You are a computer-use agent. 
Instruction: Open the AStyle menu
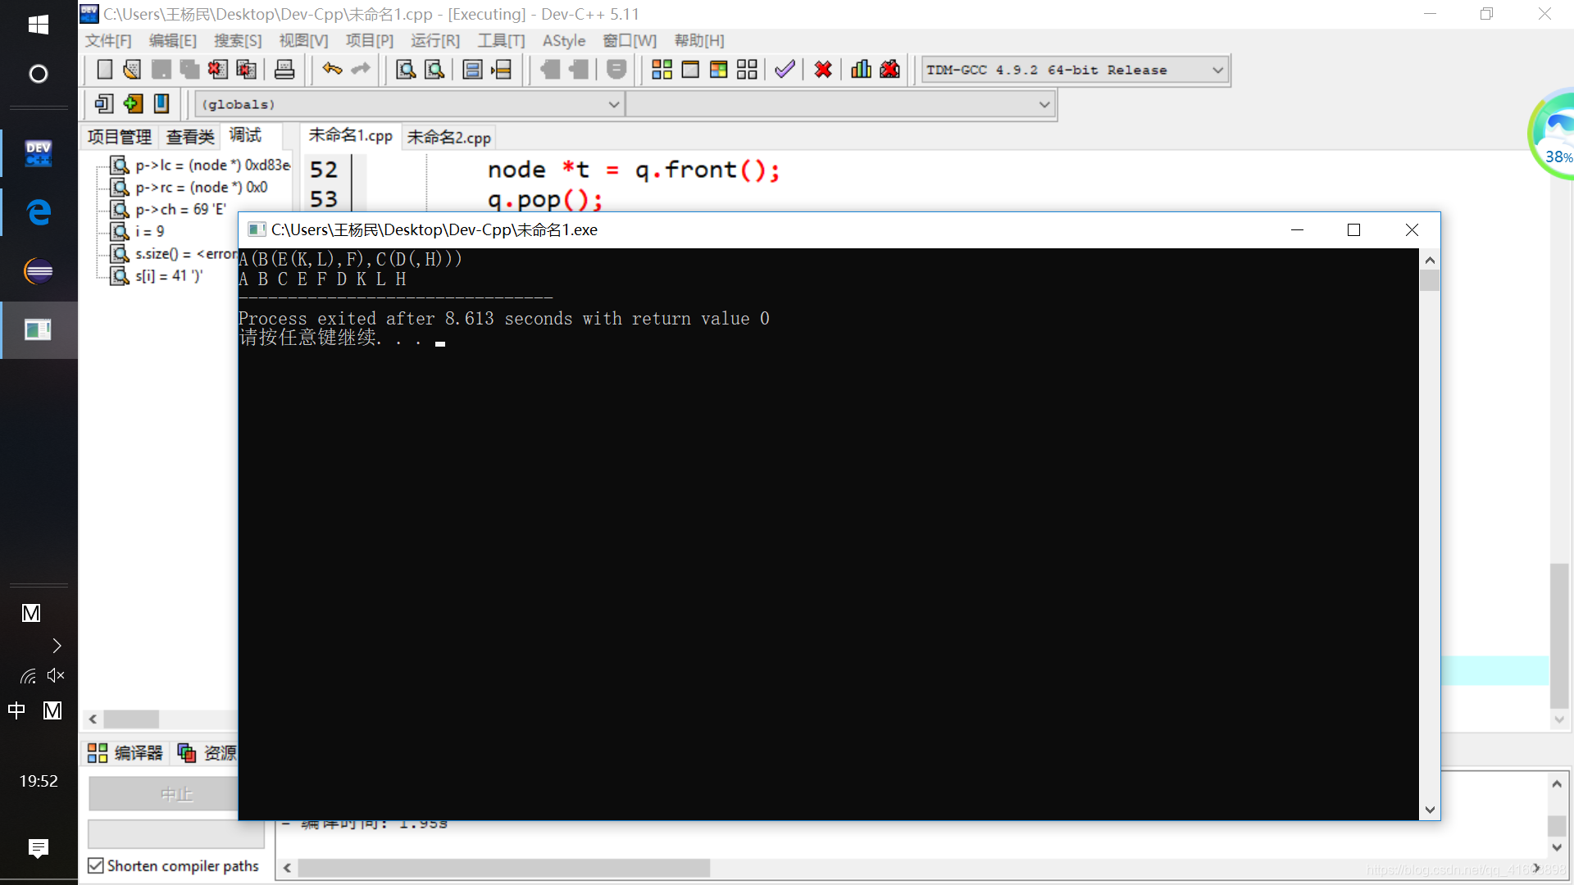[x=564, y=41]
